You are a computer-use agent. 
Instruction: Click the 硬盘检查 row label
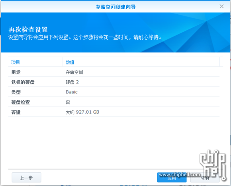click(21, 102)
